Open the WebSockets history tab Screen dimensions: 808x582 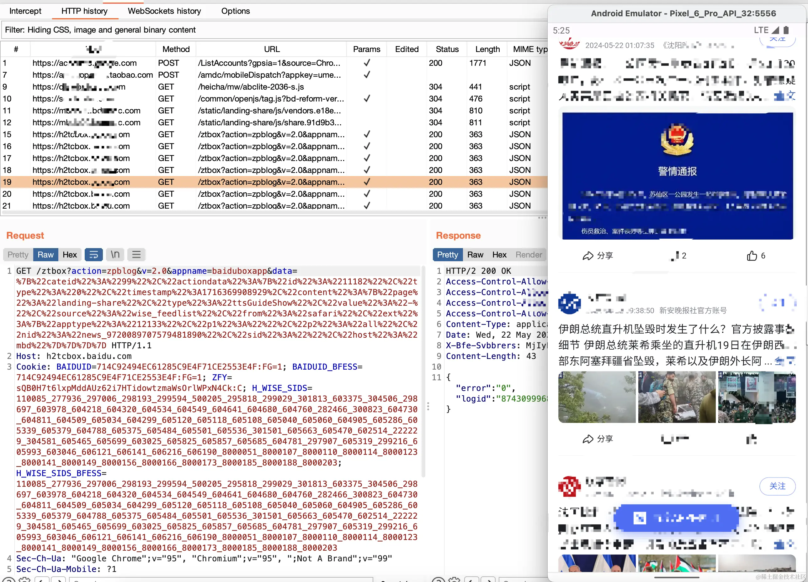[164, 11]
